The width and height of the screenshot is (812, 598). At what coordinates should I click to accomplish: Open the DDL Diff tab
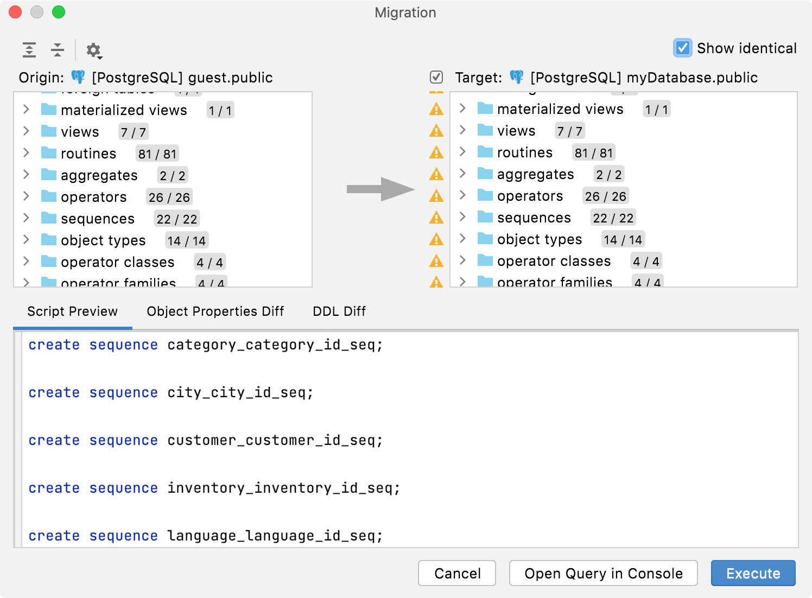click(339, 311)
